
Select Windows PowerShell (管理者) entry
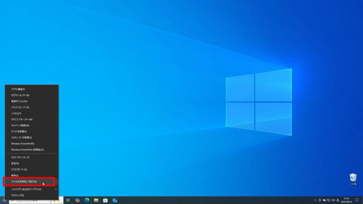pos(27,149)
